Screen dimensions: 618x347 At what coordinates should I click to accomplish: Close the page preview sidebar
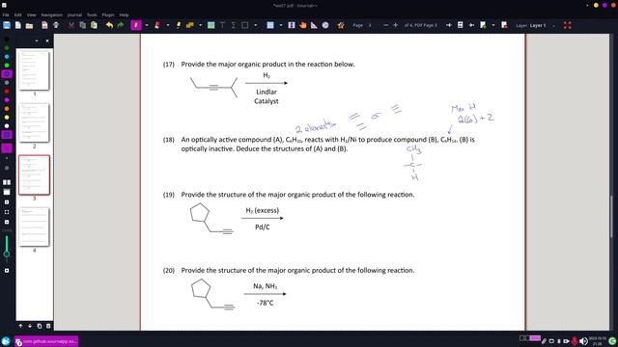tap(47, 40)
